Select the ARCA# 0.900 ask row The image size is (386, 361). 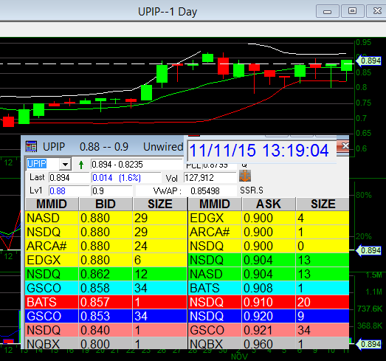(x=269, y=232)
